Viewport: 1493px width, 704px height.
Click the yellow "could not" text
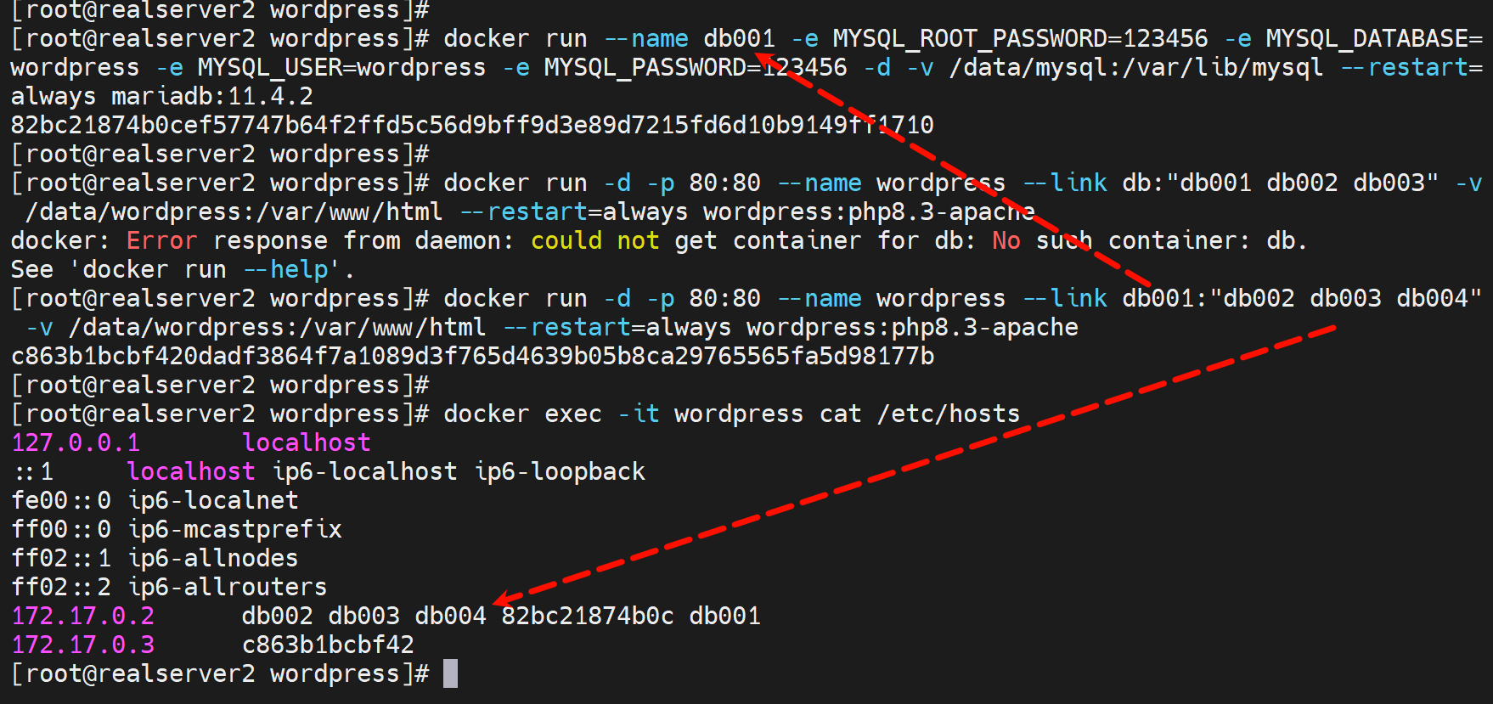pyautogui.click(x=594, y=240)
